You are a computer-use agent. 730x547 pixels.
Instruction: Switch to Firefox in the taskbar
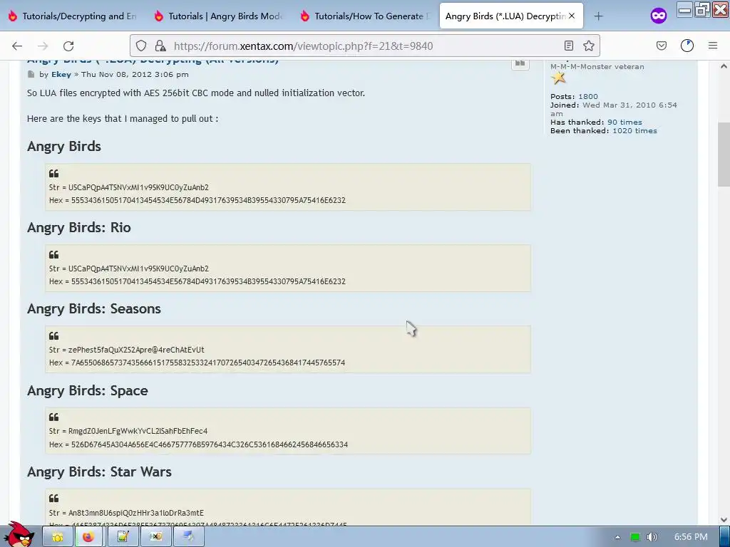pos(88,537)
